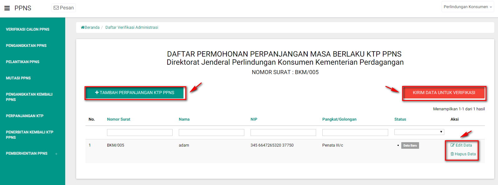
Task: Open the Pesan messages button
Action: pyautogui.click(x=64, y=8)
